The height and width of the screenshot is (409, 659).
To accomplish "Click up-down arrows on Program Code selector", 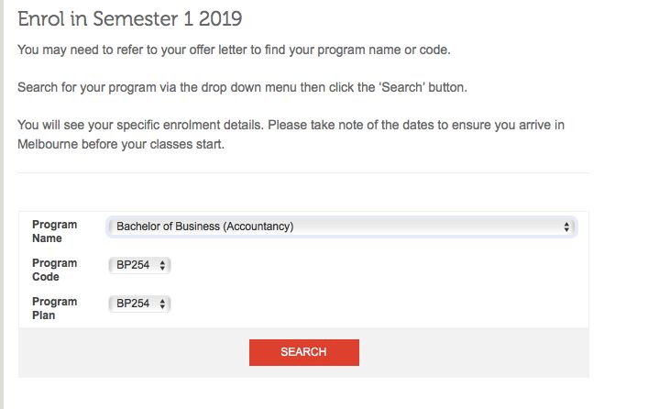I will click(162, 265).
